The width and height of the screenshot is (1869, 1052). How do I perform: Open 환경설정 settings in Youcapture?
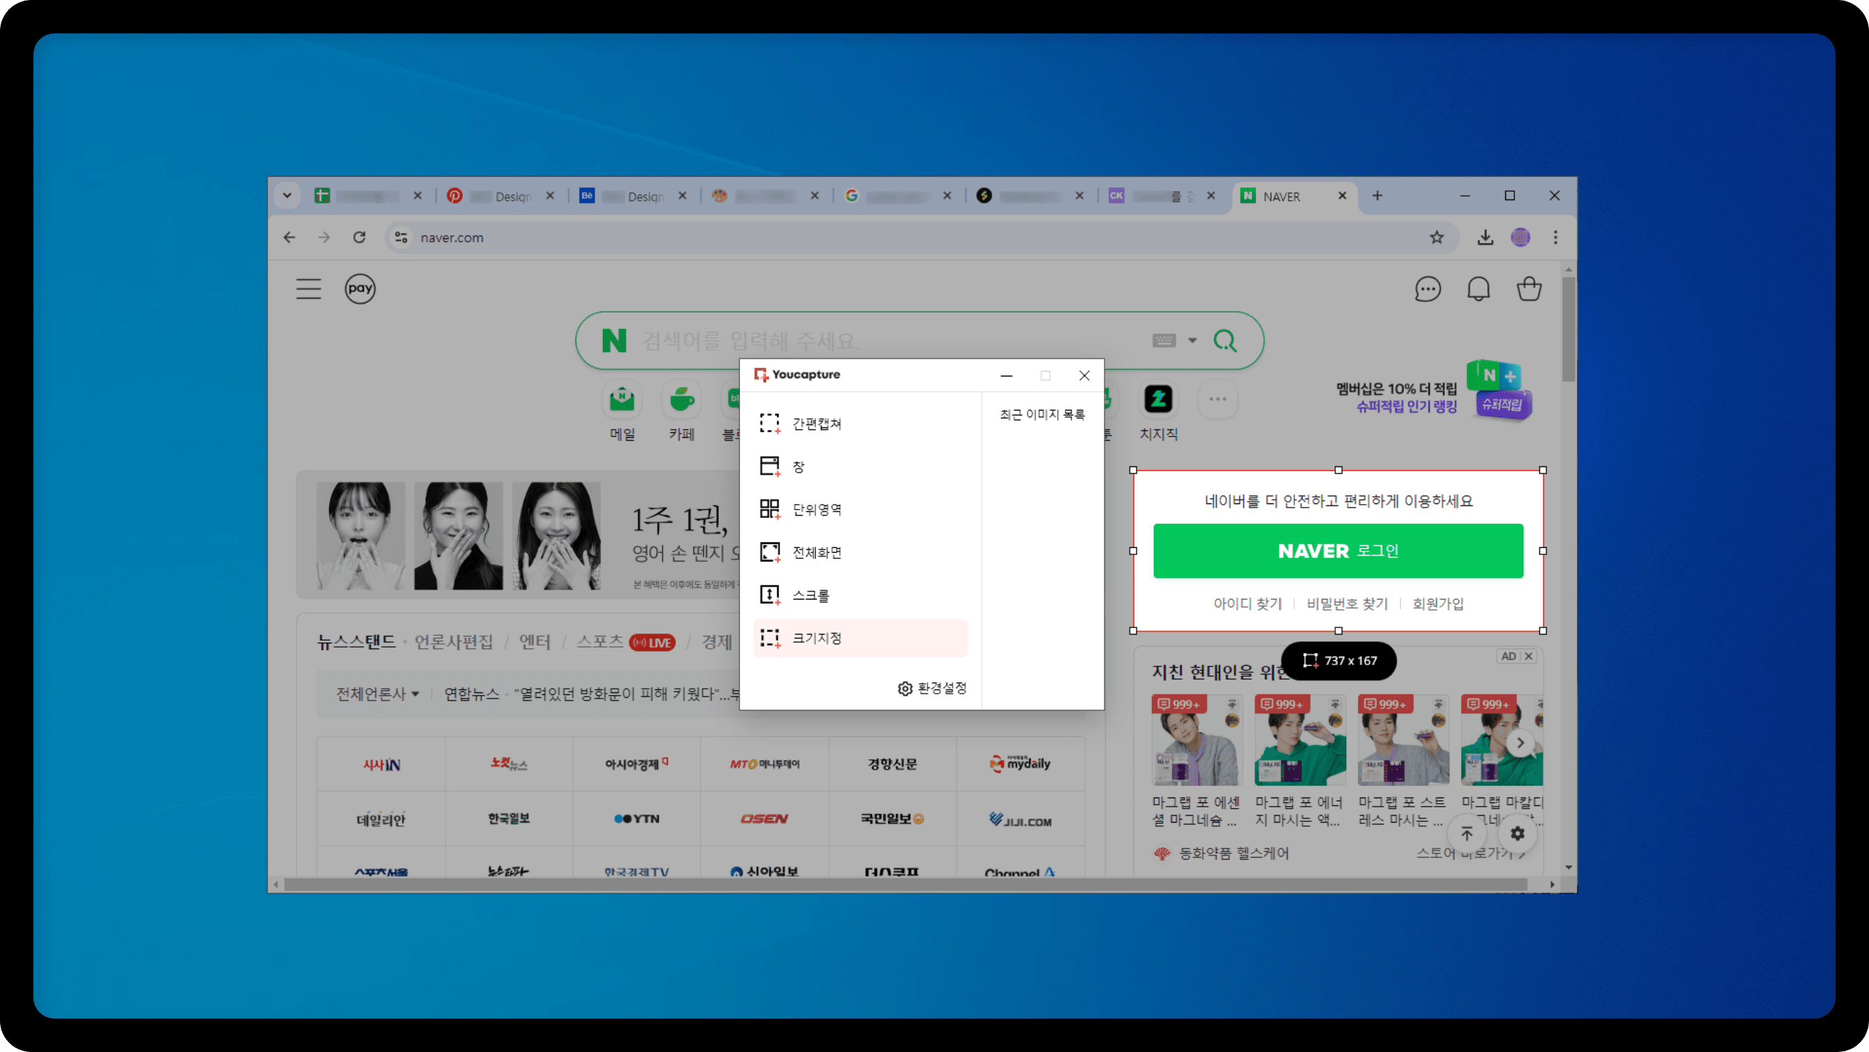(932, 687)
